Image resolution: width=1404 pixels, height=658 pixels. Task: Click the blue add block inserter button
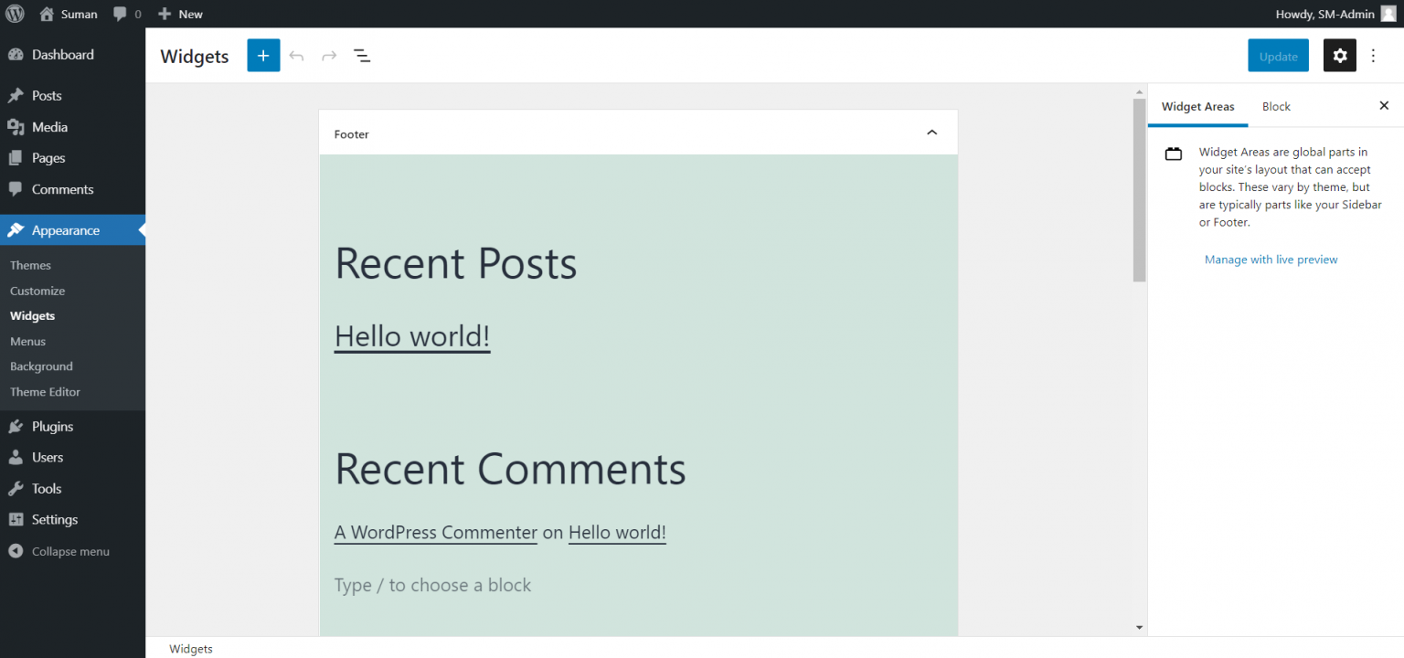click(x=263, y=56)
